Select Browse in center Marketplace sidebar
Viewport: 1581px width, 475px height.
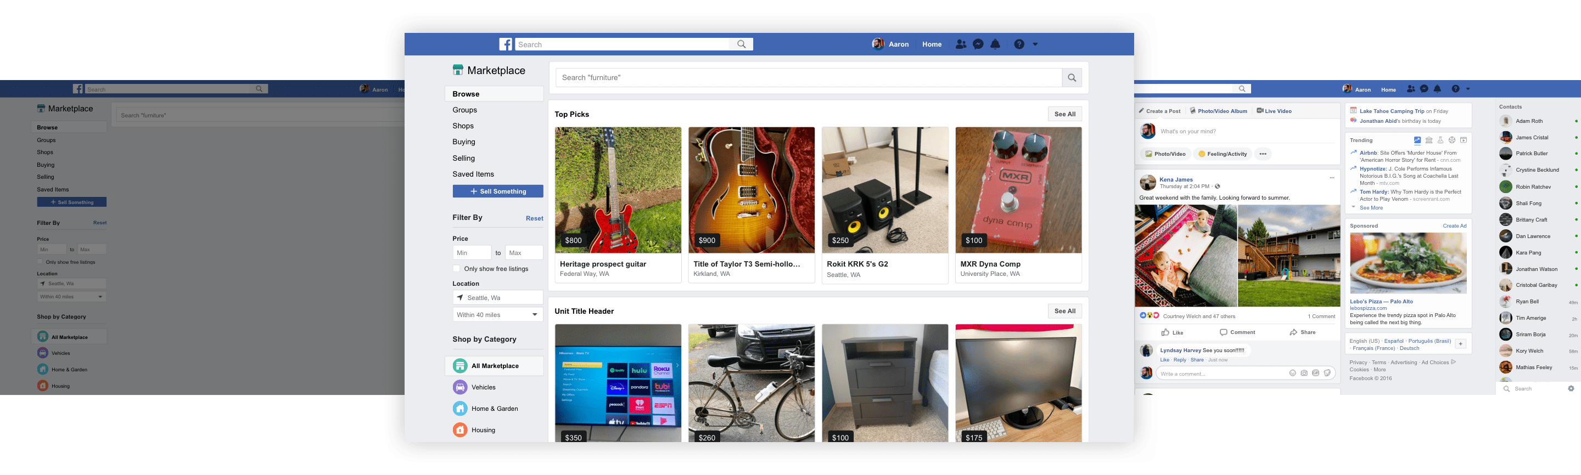point(494,94)
